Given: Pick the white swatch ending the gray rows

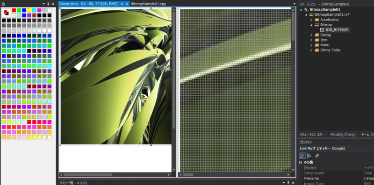Looking at the screenshot, I should (50, 30).
